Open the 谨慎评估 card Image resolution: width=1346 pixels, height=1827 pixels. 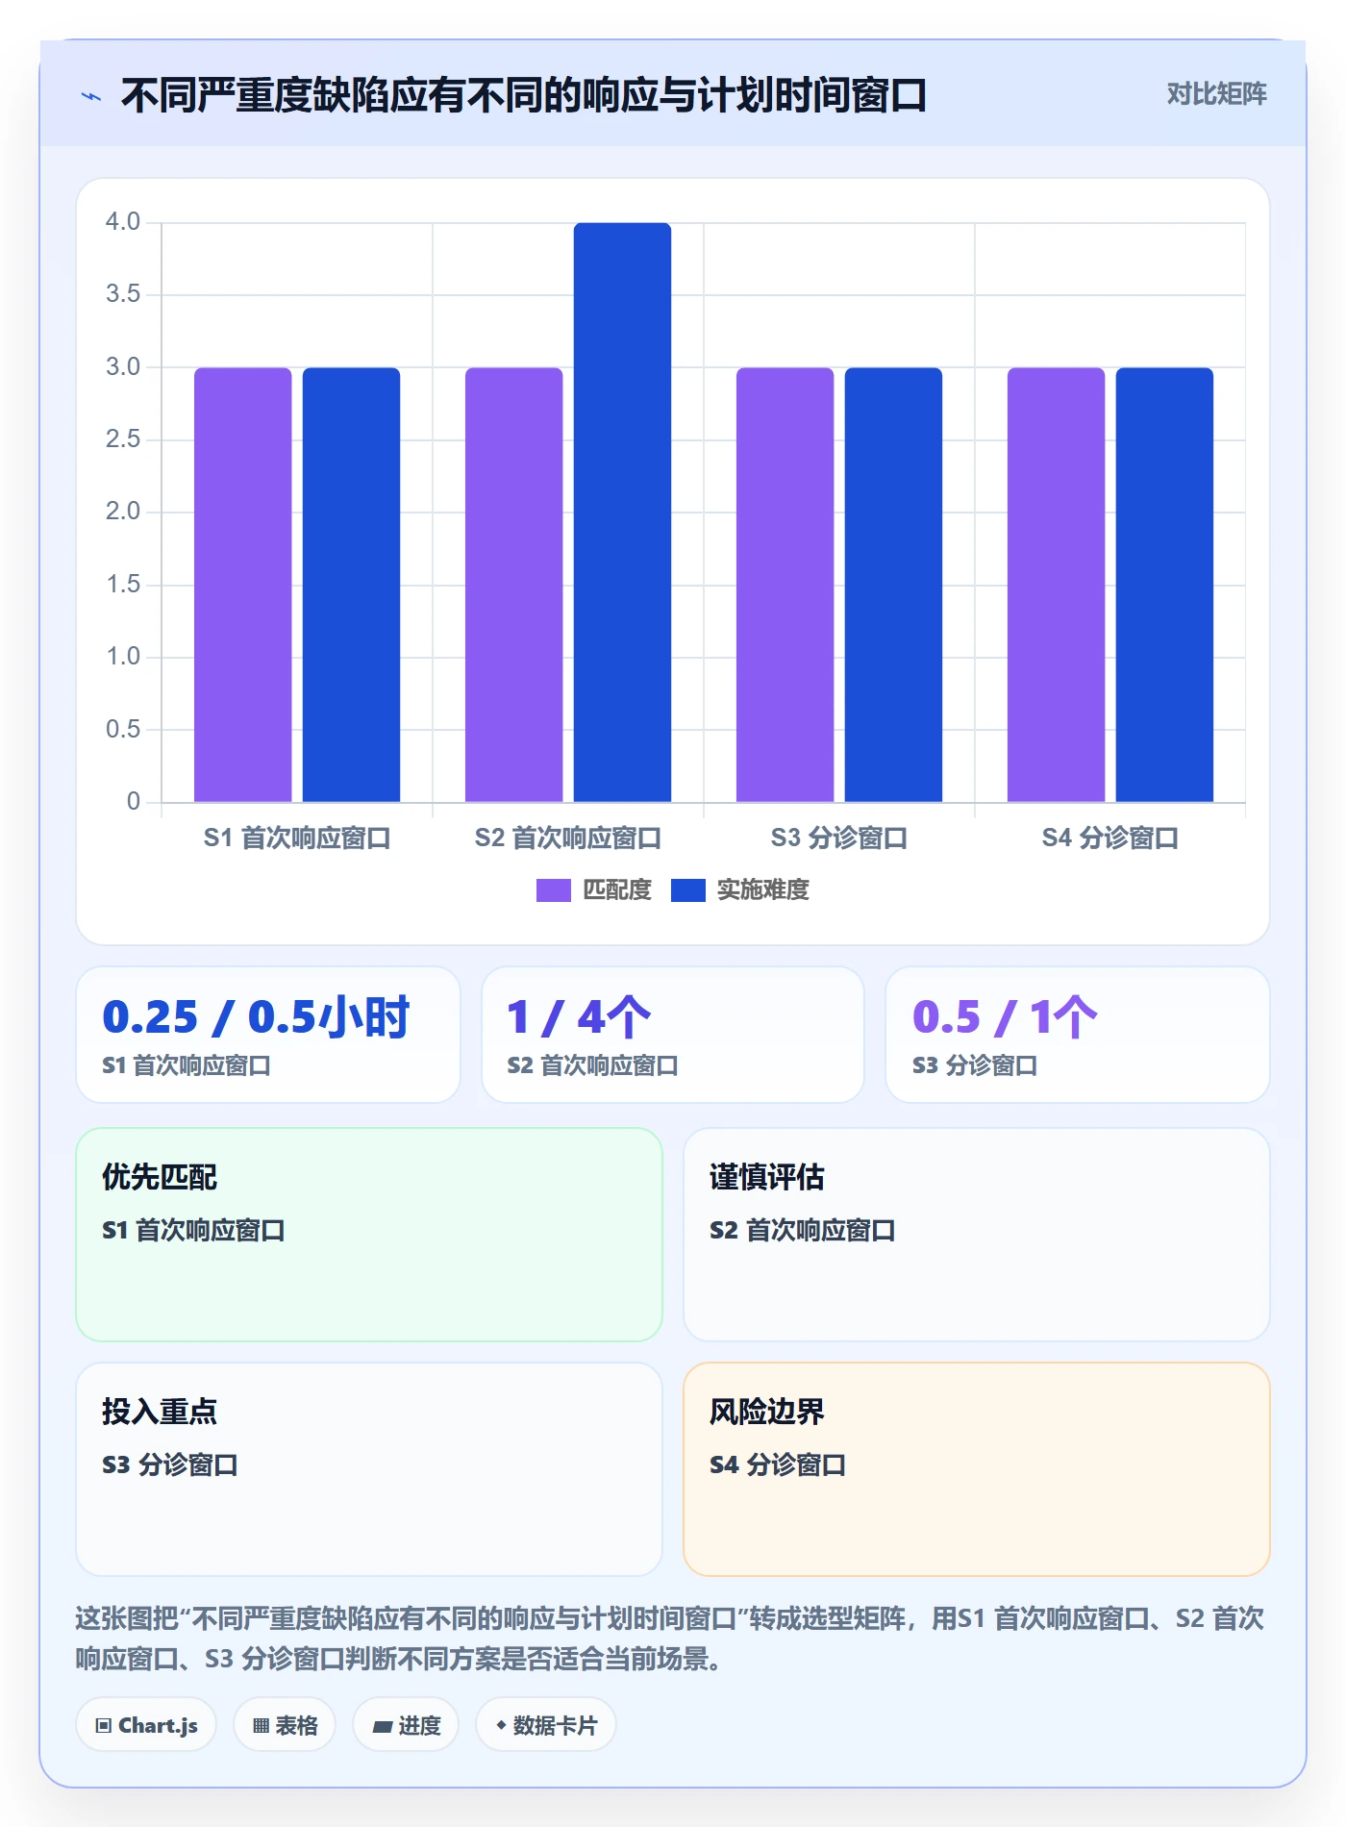[977, 1235]
